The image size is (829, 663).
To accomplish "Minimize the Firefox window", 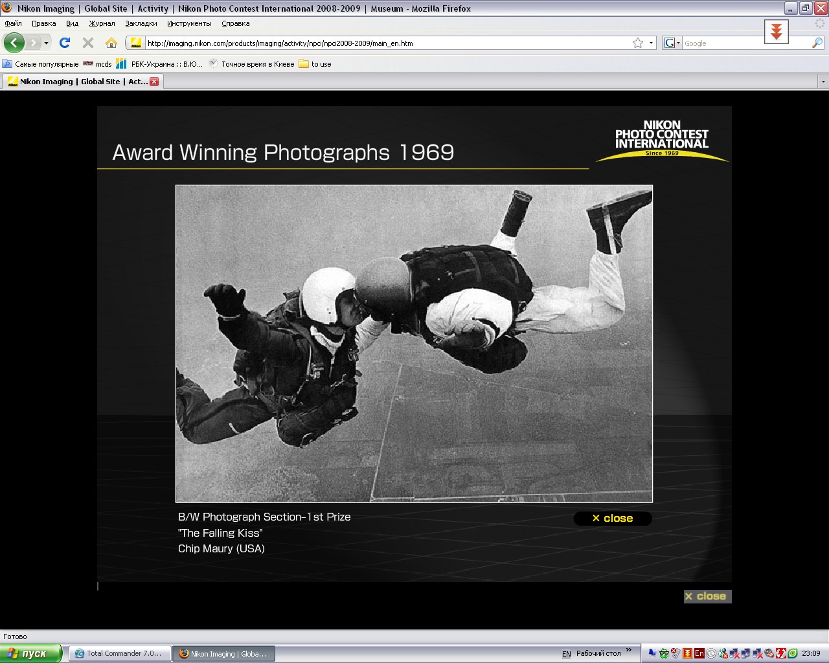I will [x=791, y=8].
